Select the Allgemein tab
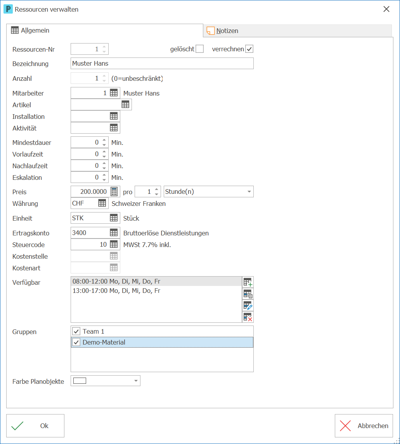400x444 pixels. click(x=105, y=30)
